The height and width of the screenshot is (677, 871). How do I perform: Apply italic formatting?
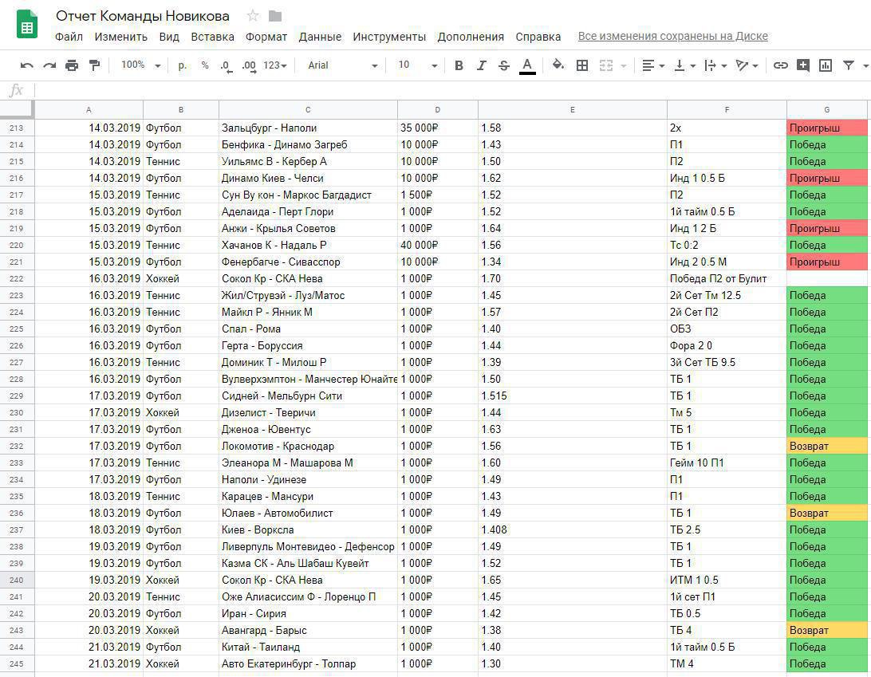(481, 65)
